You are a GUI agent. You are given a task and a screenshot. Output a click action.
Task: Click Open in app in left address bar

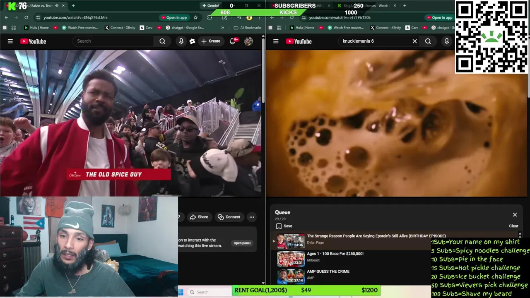[174, 17]
